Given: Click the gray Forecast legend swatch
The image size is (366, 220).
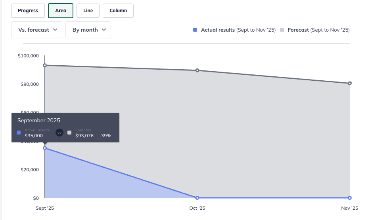Looking at the screenshot, I should coord(282,30).
